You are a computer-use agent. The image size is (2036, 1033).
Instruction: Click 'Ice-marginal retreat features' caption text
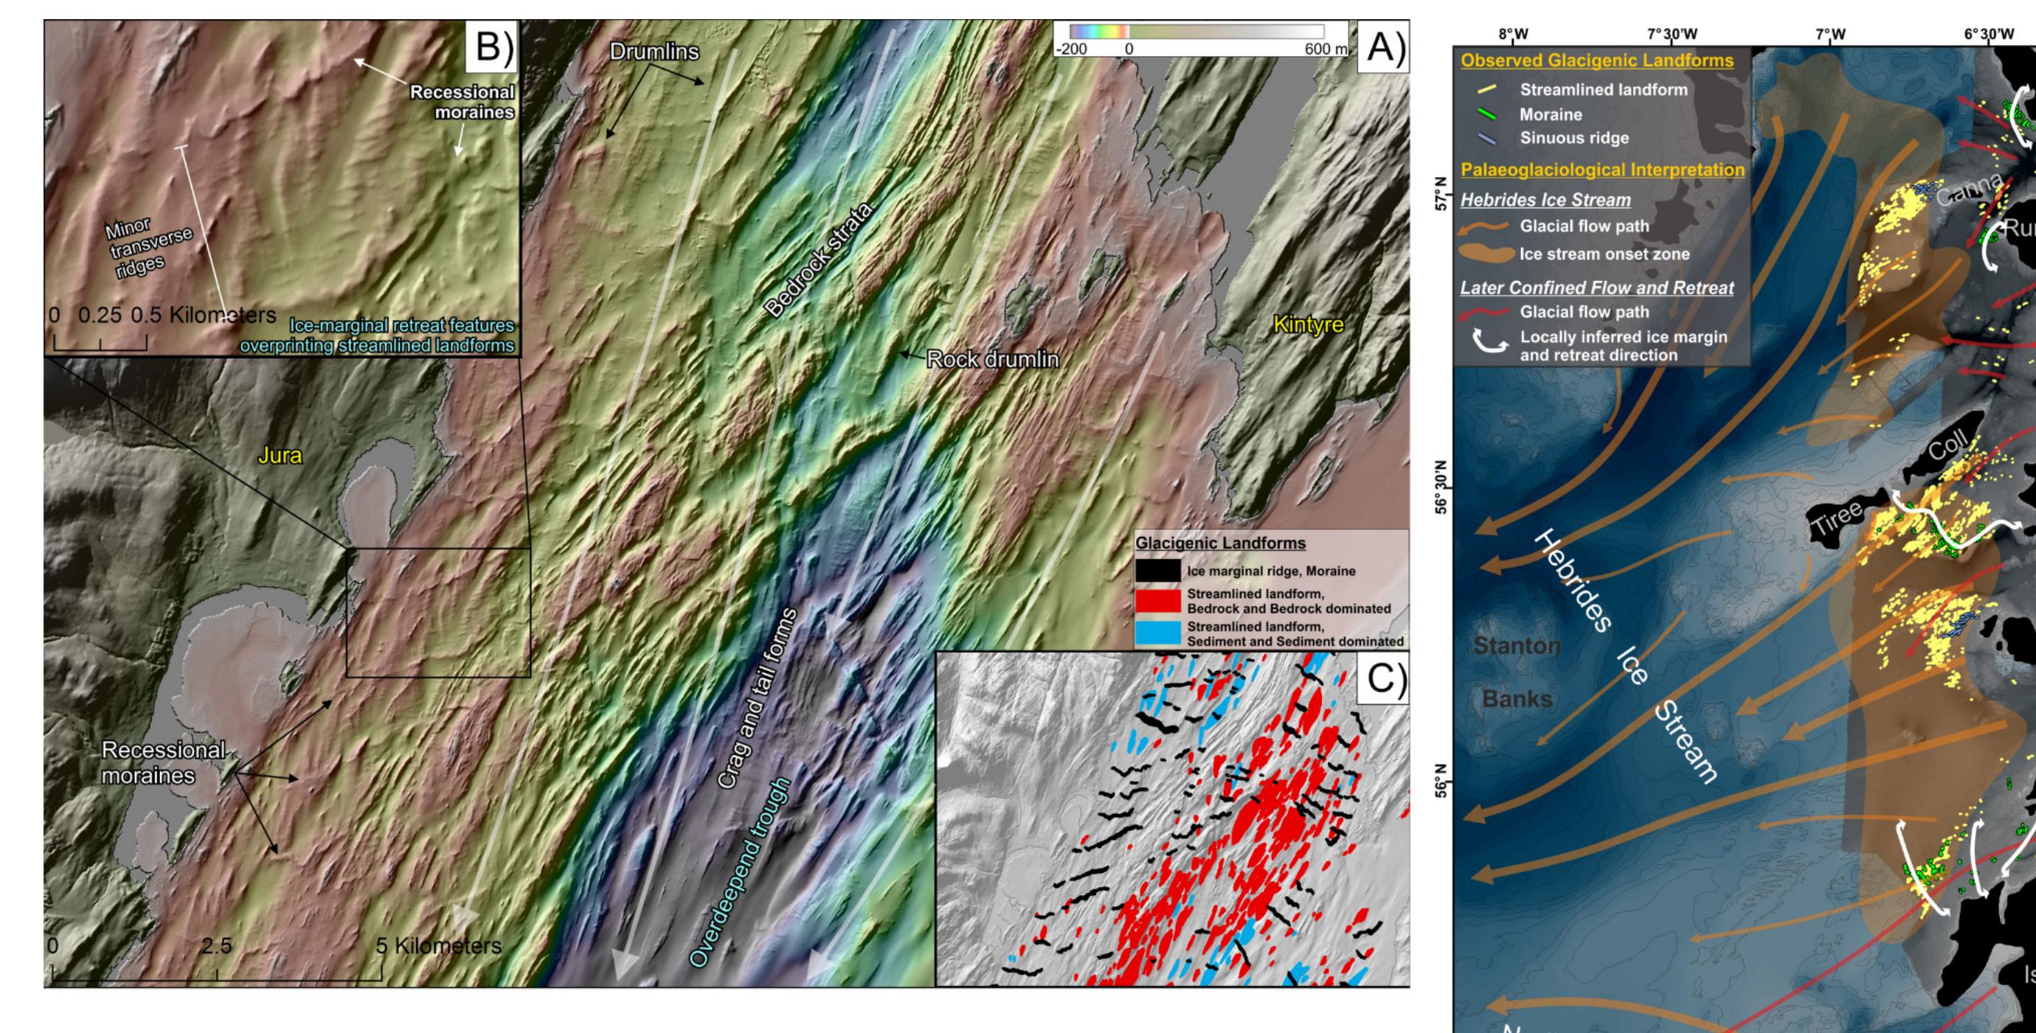(x=402, y=325)
